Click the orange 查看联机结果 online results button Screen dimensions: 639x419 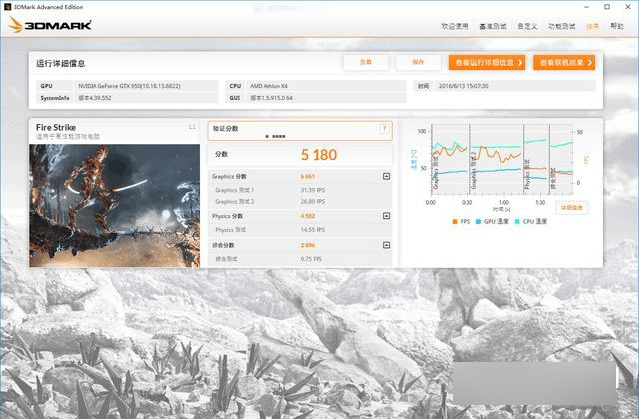(x=564, y=62)
